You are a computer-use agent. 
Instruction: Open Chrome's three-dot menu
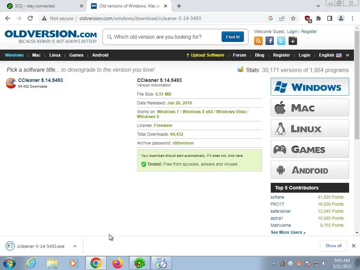click(x=352, y=18)
